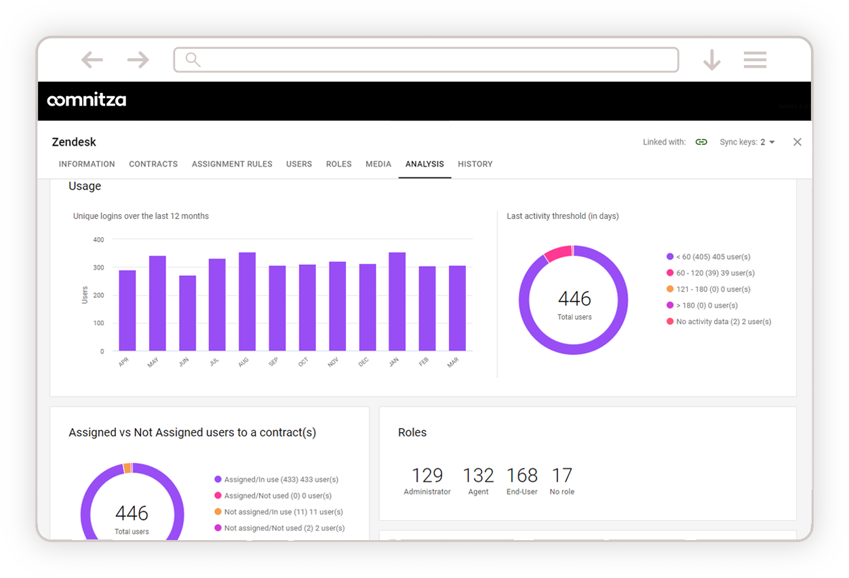
Task: Click the JUN bar in logins chart
Action: [187, 313]
